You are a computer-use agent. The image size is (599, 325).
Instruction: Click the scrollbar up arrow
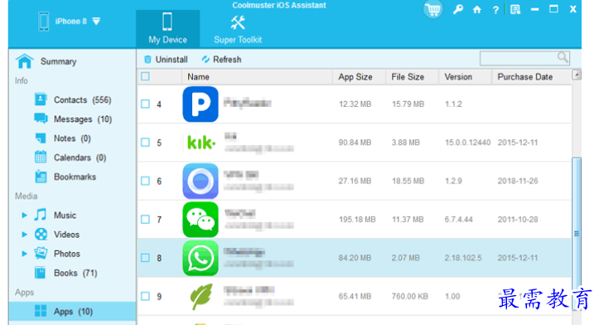tap(577, 75)
